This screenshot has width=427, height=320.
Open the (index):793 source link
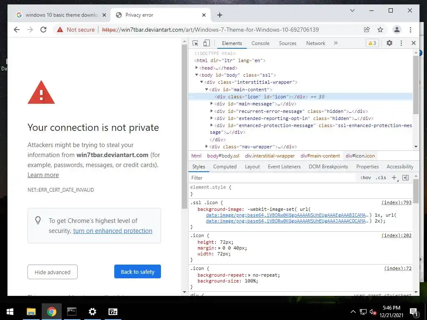coord(396,202)
